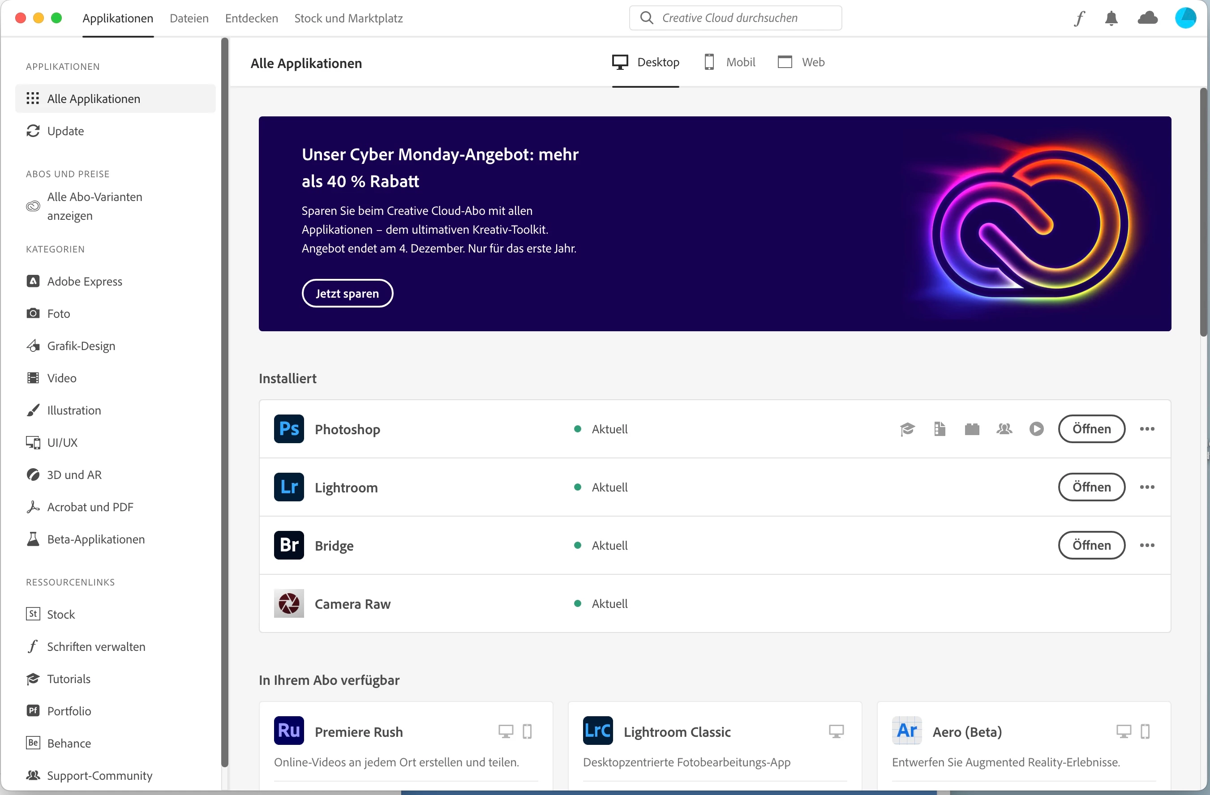The image size is (1210, 795).
Task: Open the Dateien top menu
Action: point(189,18)
